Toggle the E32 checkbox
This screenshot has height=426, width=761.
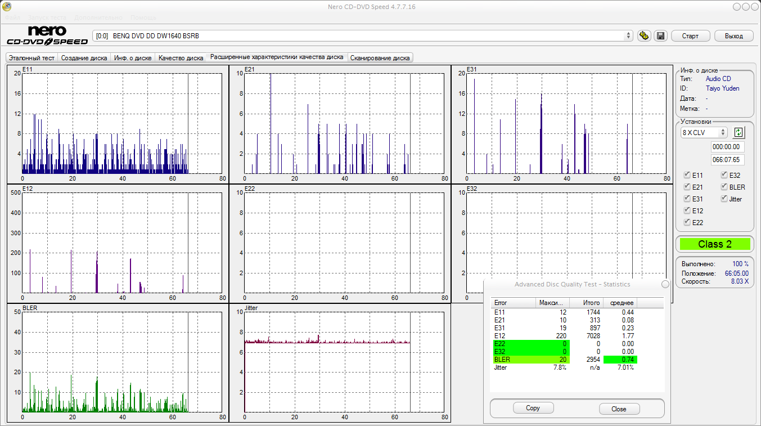pos(724,175)
